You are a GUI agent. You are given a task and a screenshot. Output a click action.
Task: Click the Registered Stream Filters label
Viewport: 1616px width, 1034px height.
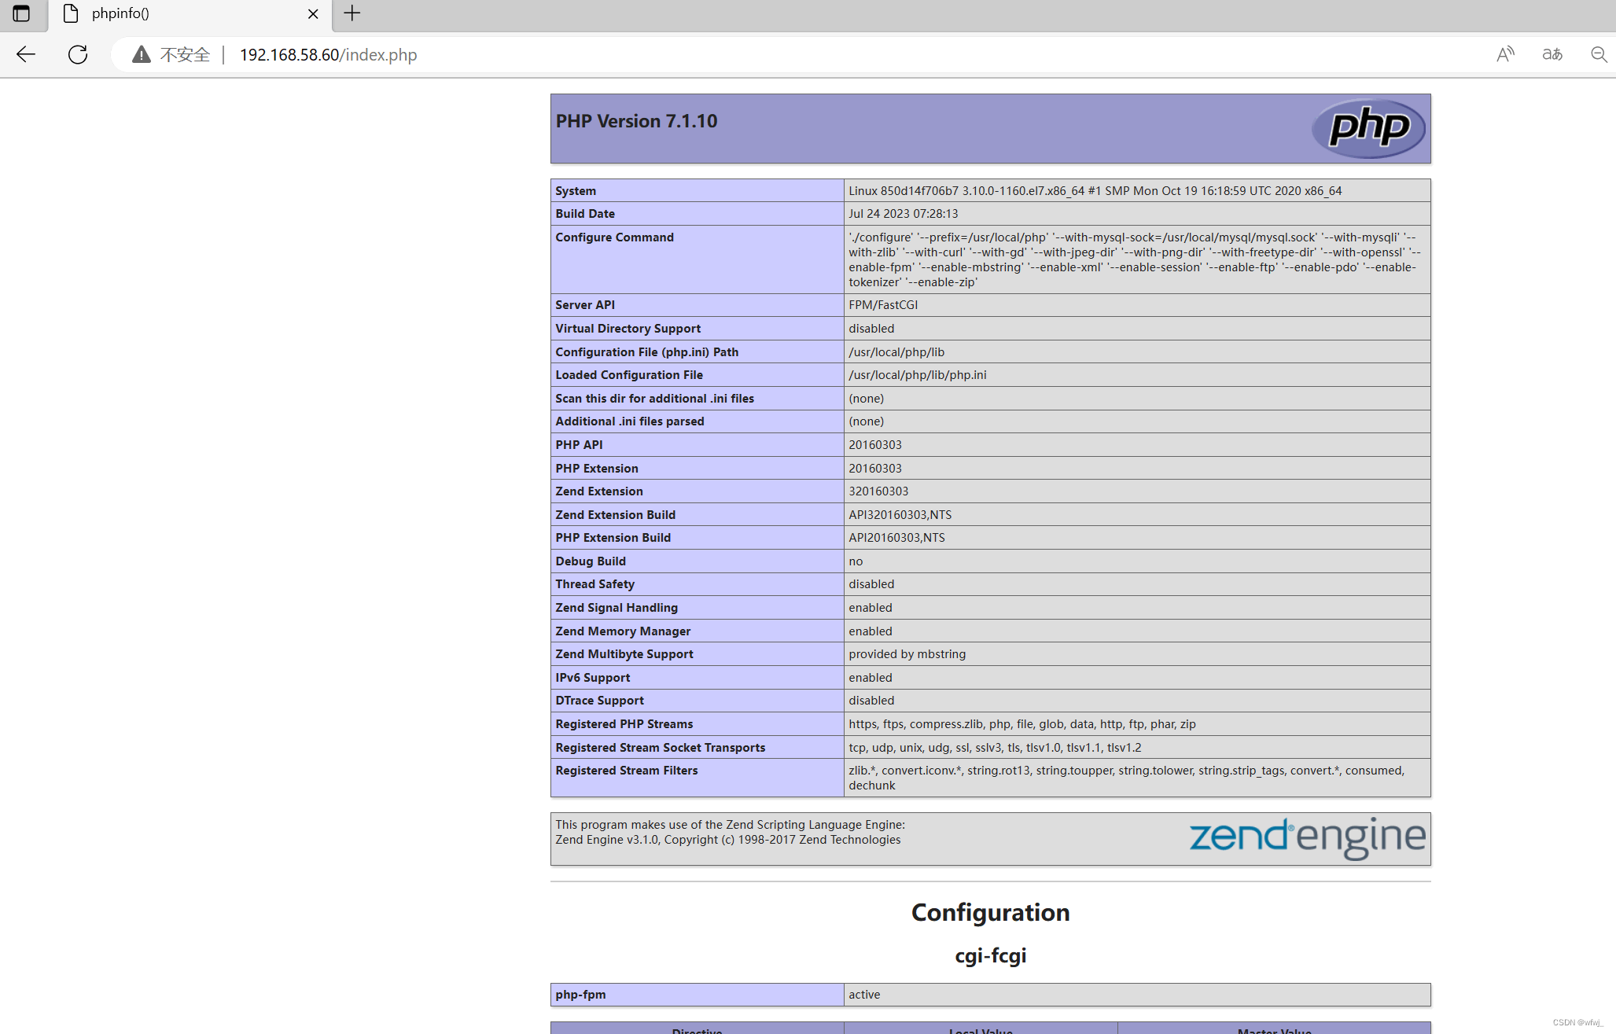[626, 771]
